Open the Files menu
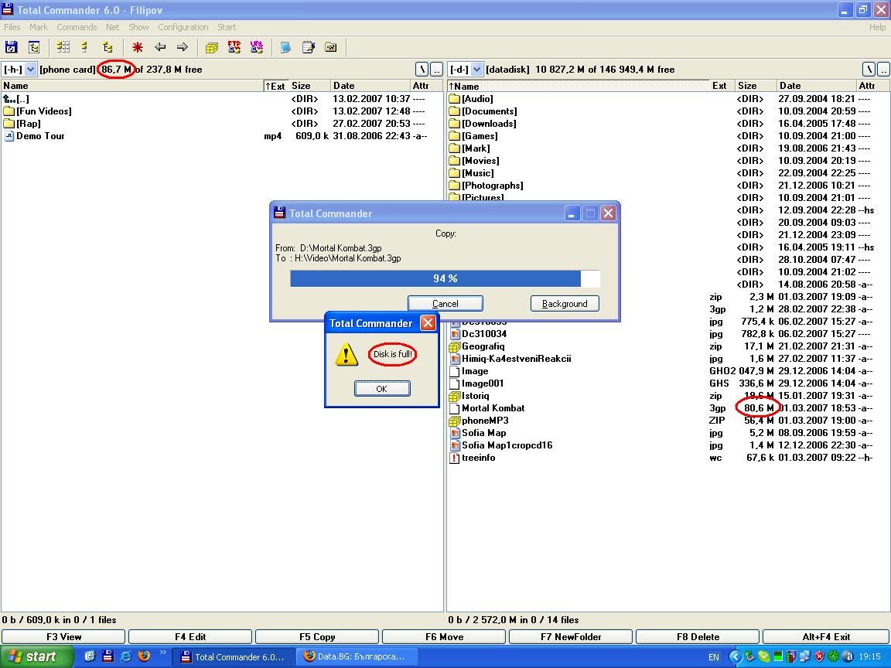Viewport: 891px width, 668px height. coord(12,27)
